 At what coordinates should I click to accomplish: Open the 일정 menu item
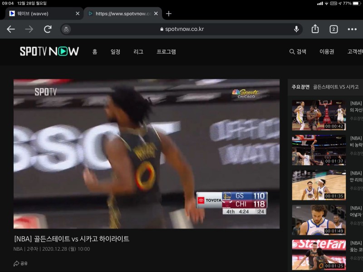pos(115,52)
